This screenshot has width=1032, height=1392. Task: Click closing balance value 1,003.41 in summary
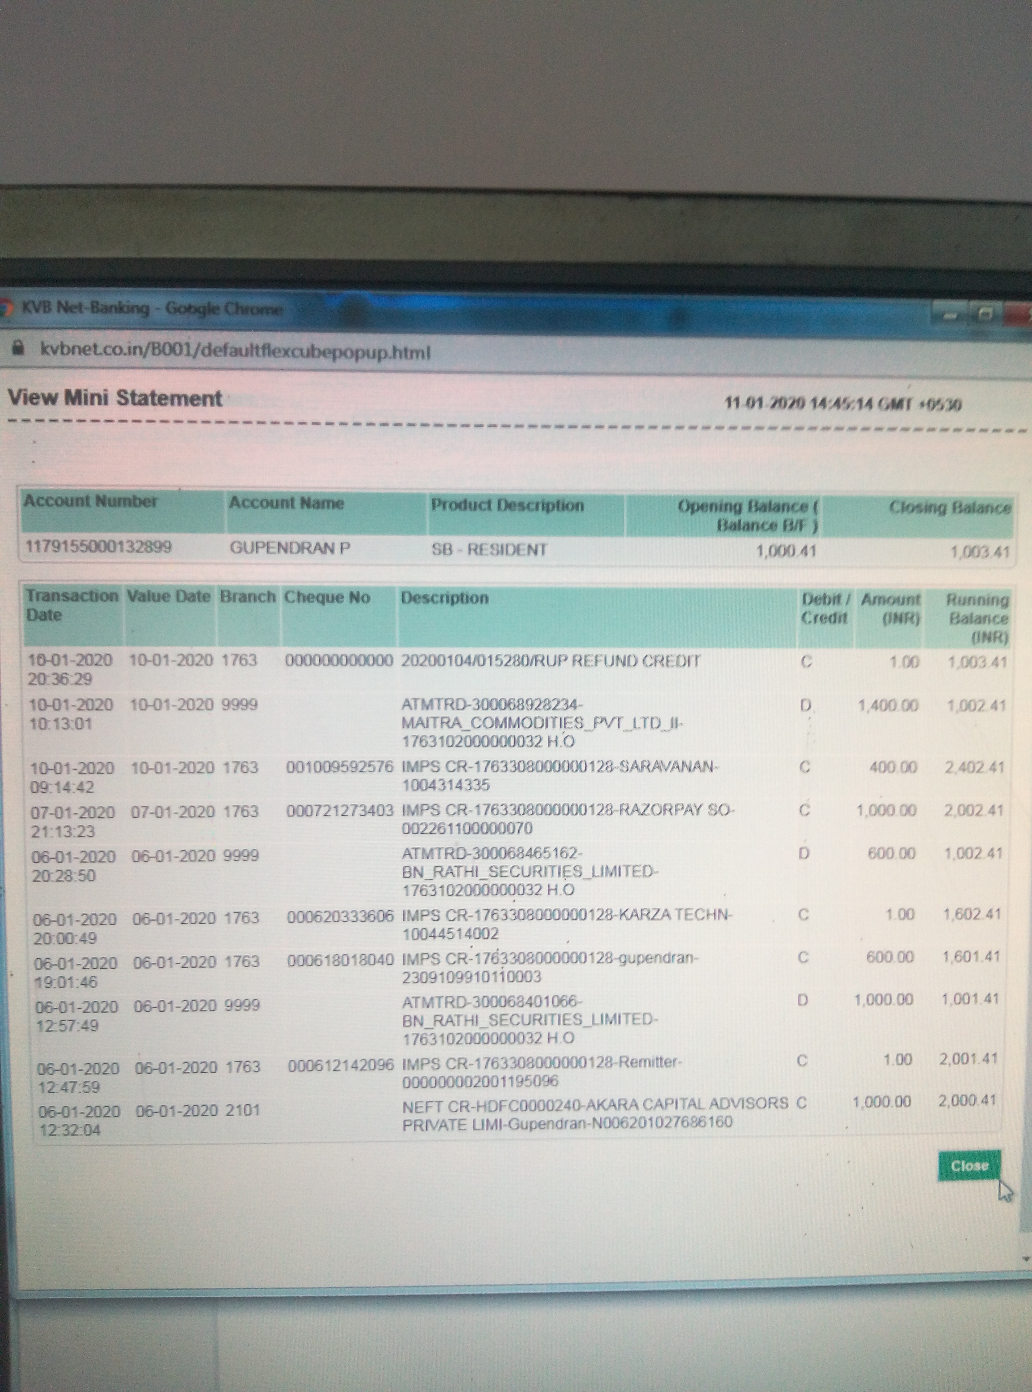(979, 552)
